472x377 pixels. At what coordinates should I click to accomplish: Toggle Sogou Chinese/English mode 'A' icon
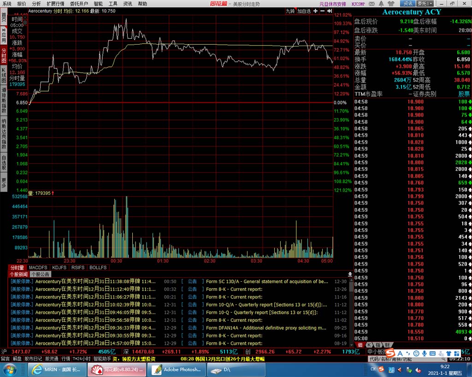point(400,353)
